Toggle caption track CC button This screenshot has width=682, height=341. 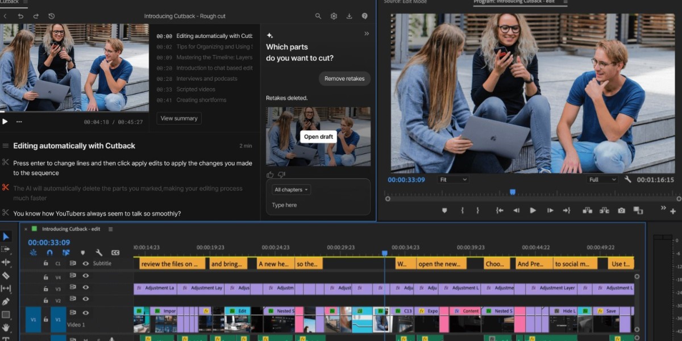click(115, 252)
